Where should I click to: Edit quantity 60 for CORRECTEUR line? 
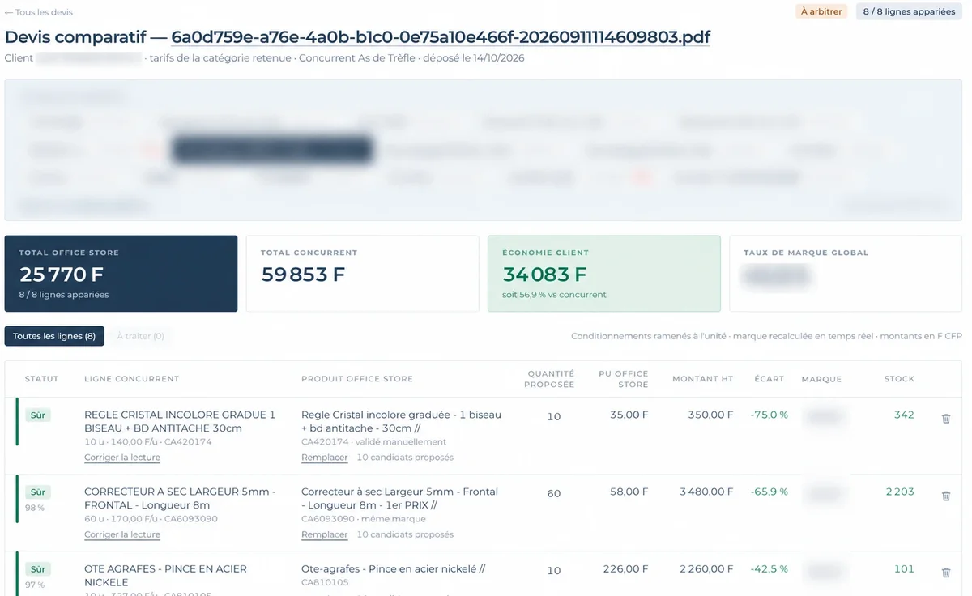(554, 493)
